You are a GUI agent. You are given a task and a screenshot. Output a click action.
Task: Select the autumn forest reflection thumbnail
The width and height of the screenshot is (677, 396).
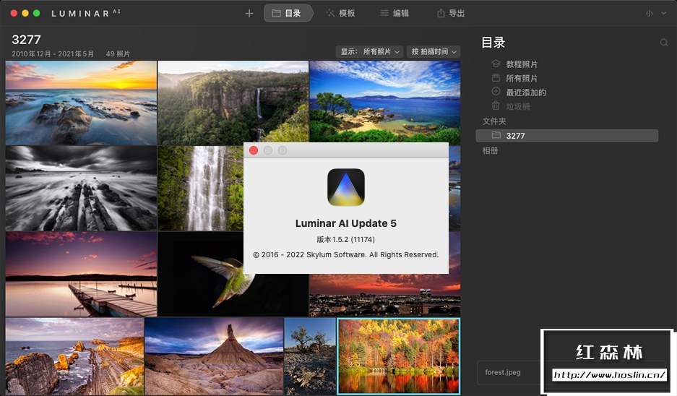pos(399,356)
